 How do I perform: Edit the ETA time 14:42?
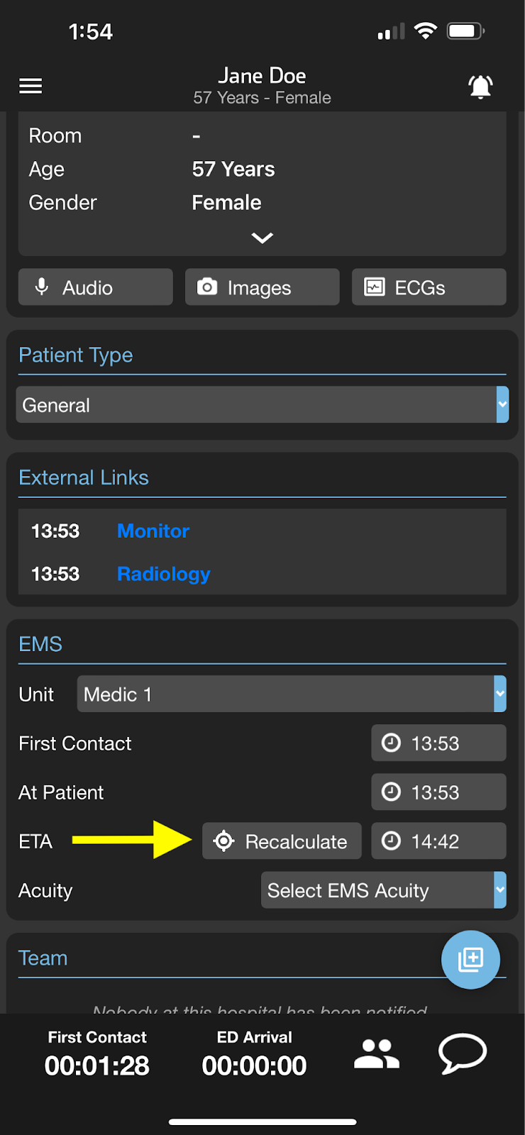(x=439, y=841)
